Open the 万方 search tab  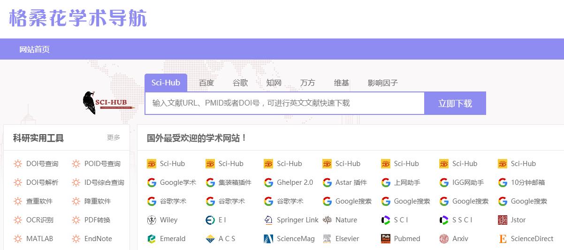point(308,83)
